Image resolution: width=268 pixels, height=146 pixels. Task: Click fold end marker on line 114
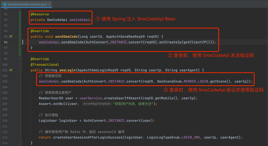click(21, 143)
